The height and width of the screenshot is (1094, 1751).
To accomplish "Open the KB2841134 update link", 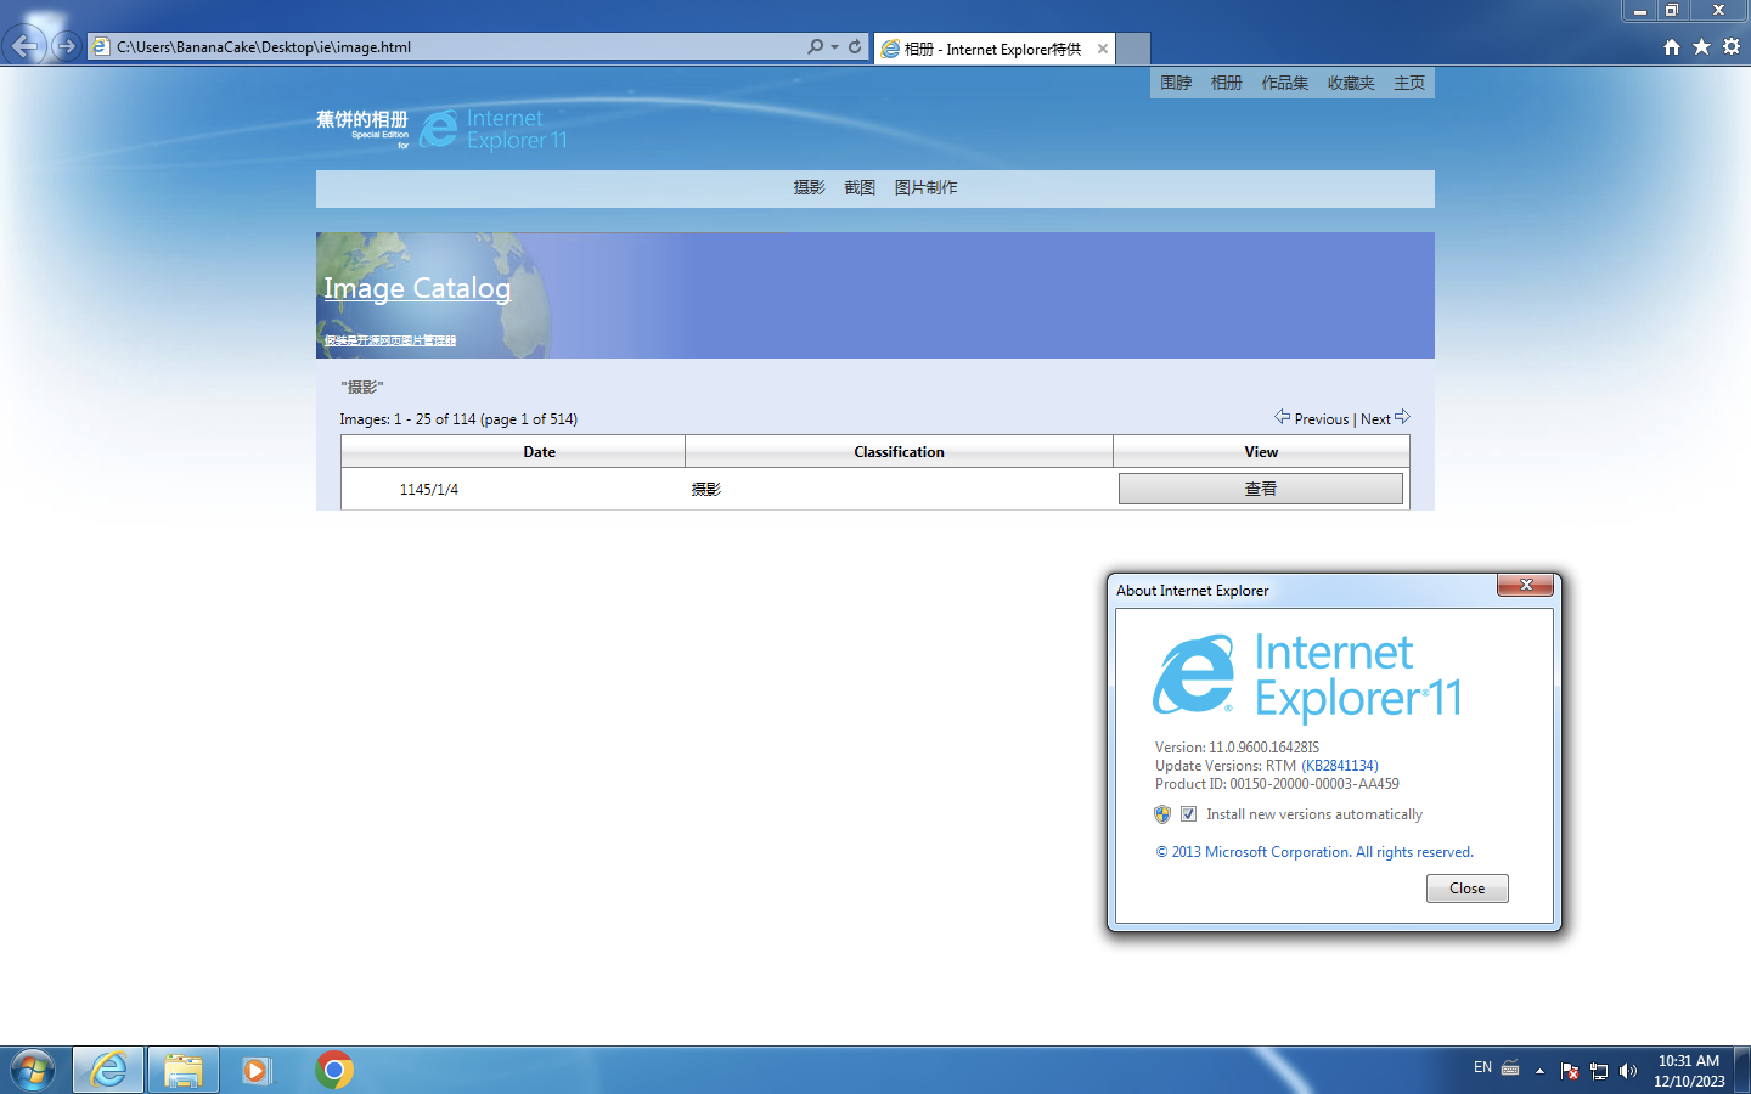I will click(x=1339, y=766).
